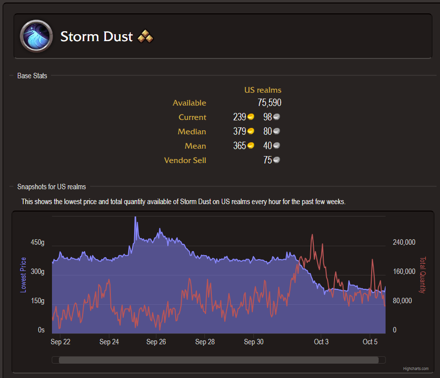The height and width of the screenshot is (378, 440).
Task: Click the Total Quantity axis title
Action: (422, 275)
